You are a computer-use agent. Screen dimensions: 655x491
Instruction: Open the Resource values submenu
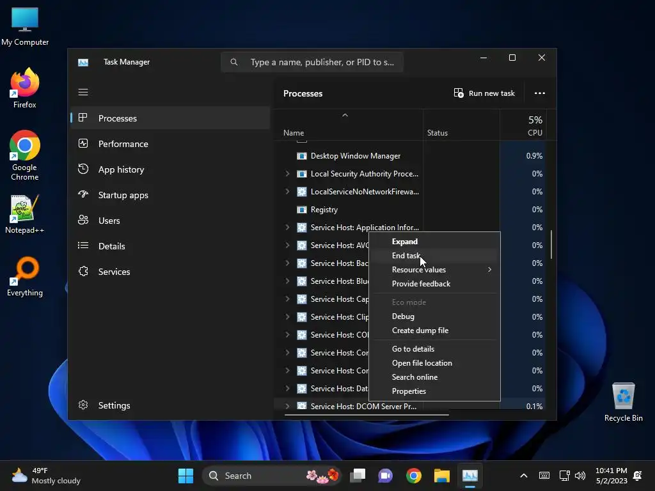tap(434, 270)
